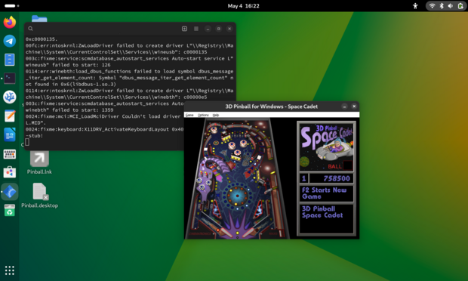This screenshot has height=281, width=468.
Task: Click the pinball table playfield
Action: coord(237,178)
